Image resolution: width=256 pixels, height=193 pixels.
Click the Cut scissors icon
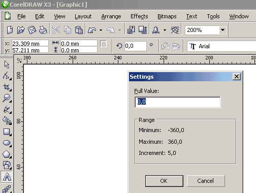point(56,30)
